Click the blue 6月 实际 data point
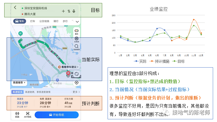217x122 pixels. [x=157, y=29]
